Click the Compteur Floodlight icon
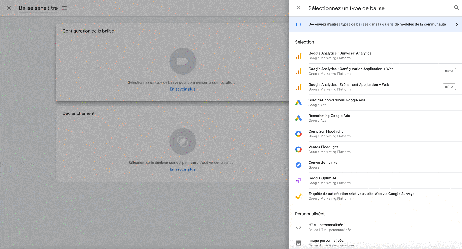Image resolution: width=462 pixels, height=249 pixels. click(299, 134)
